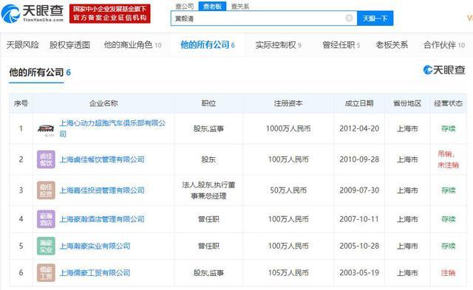Click the brown 投资 company logo icon

46,190
